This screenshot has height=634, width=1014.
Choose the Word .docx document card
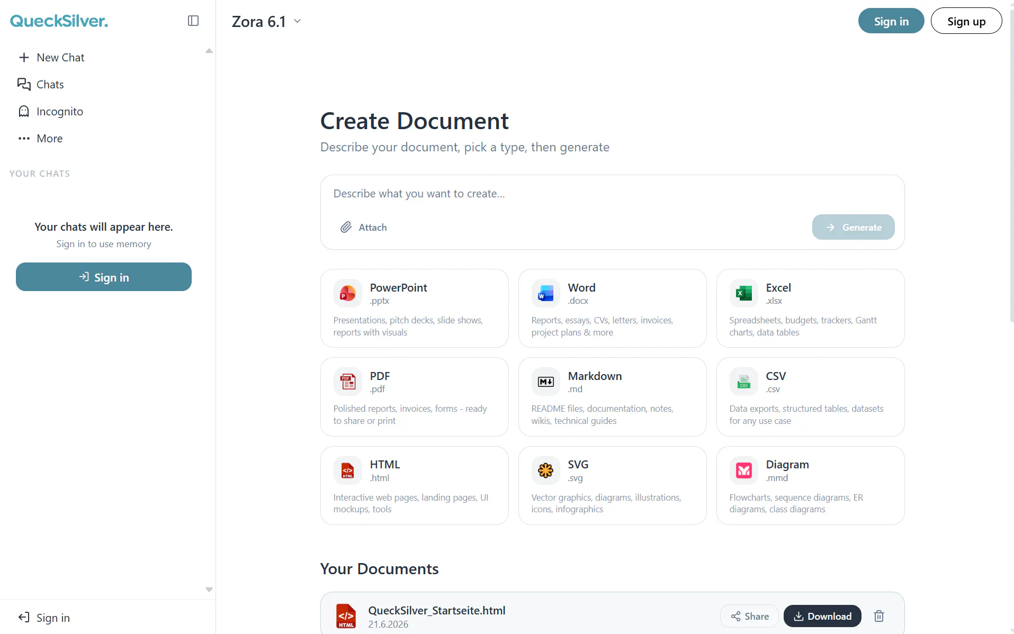point(613,308)
